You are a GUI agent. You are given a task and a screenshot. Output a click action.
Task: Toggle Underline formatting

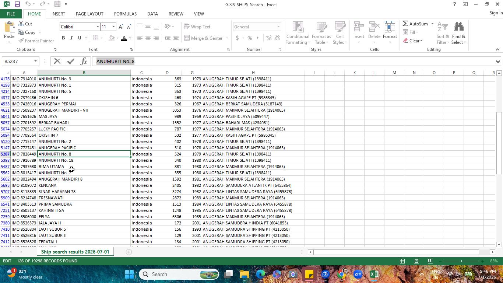(80, 38)
